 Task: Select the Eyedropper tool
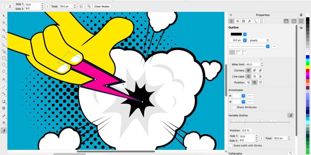tap(4, 116)
